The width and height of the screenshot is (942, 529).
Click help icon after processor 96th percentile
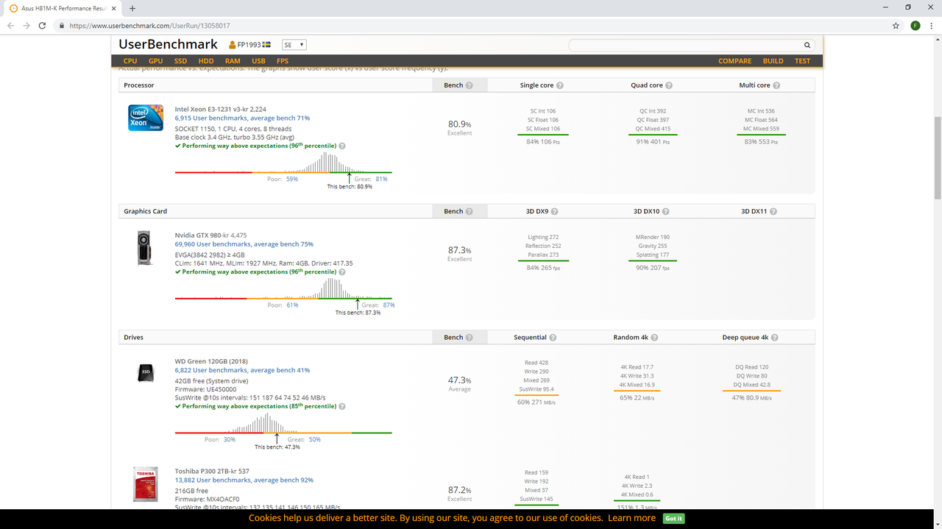click(x=342, y=146)
